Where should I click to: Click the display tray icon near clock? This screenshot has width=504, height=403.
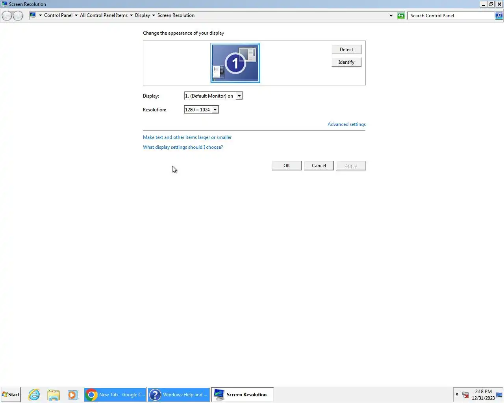499,395
